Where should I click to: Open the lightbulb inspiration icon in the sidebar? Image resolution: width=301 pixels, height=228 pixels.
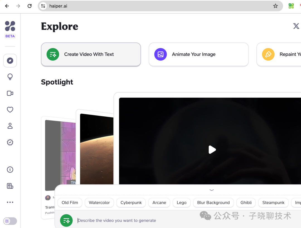10,77
